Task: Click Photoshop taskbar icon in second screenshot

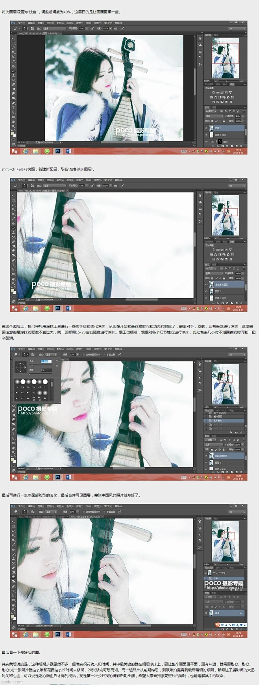Action: pyautogui.click(x=58, y=308)
